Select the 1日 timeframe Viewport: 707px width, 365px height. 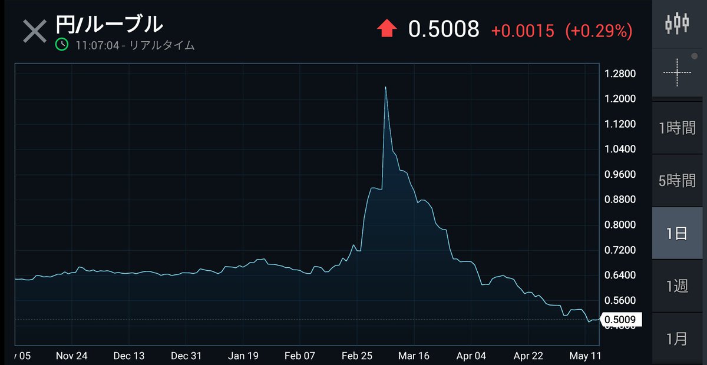(677, 233)
